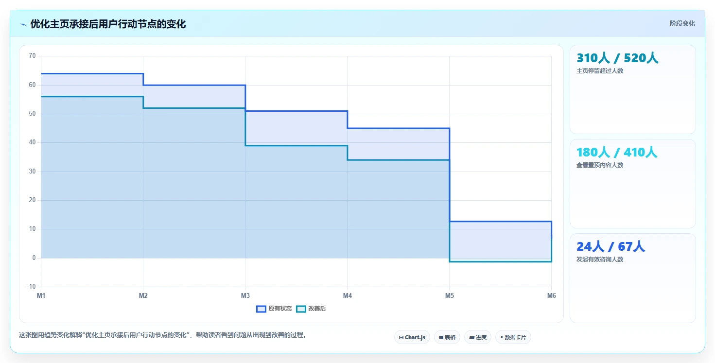Image resolution: width=715 pixels, height=363 pixels.
Task: Click the 50 y-axis tick label
Action: click(32, 114)
